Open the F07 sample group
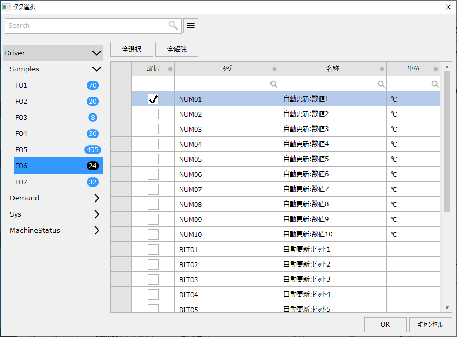The width and height of the screenshot is (457, 337). point(22,182)
